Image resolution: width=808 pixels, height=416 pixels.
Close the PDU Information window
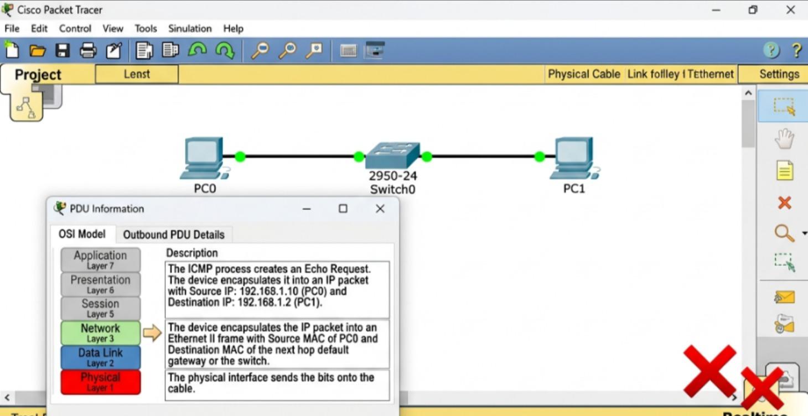[x=380, y=209]
